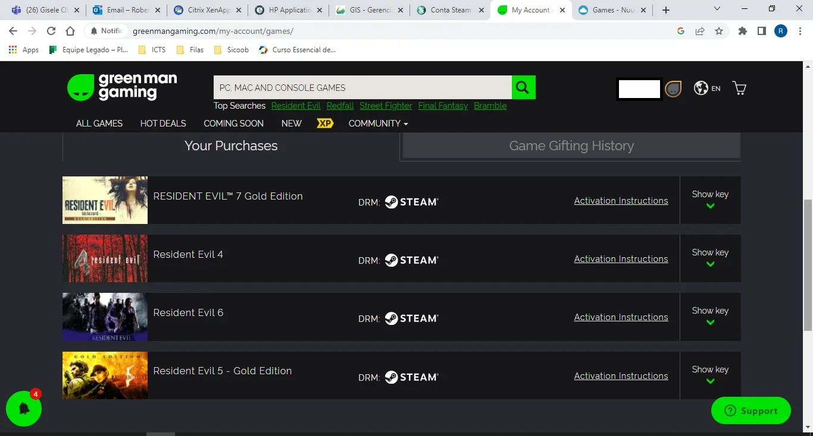813x436 pixels.
Task: Reload the page with the refresh icon
Action: coord(51,31)
